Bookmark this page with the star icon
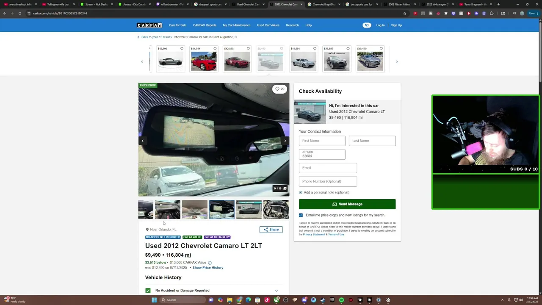Image resolution: width=542 pixels, height=305 pixels. 404,13
